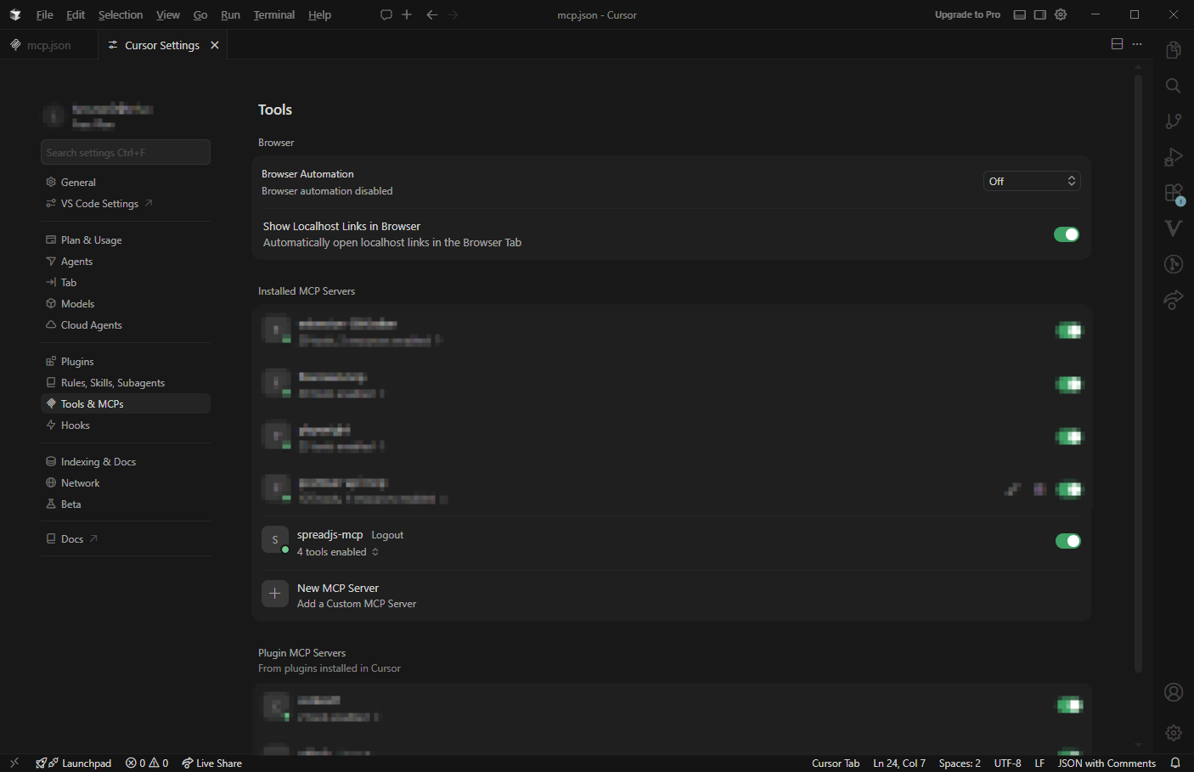Open the More Actions ellipsis beside tabs

point(1137,44)
